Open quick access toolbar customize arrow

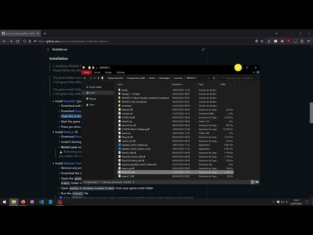click(x=97, y=68)
